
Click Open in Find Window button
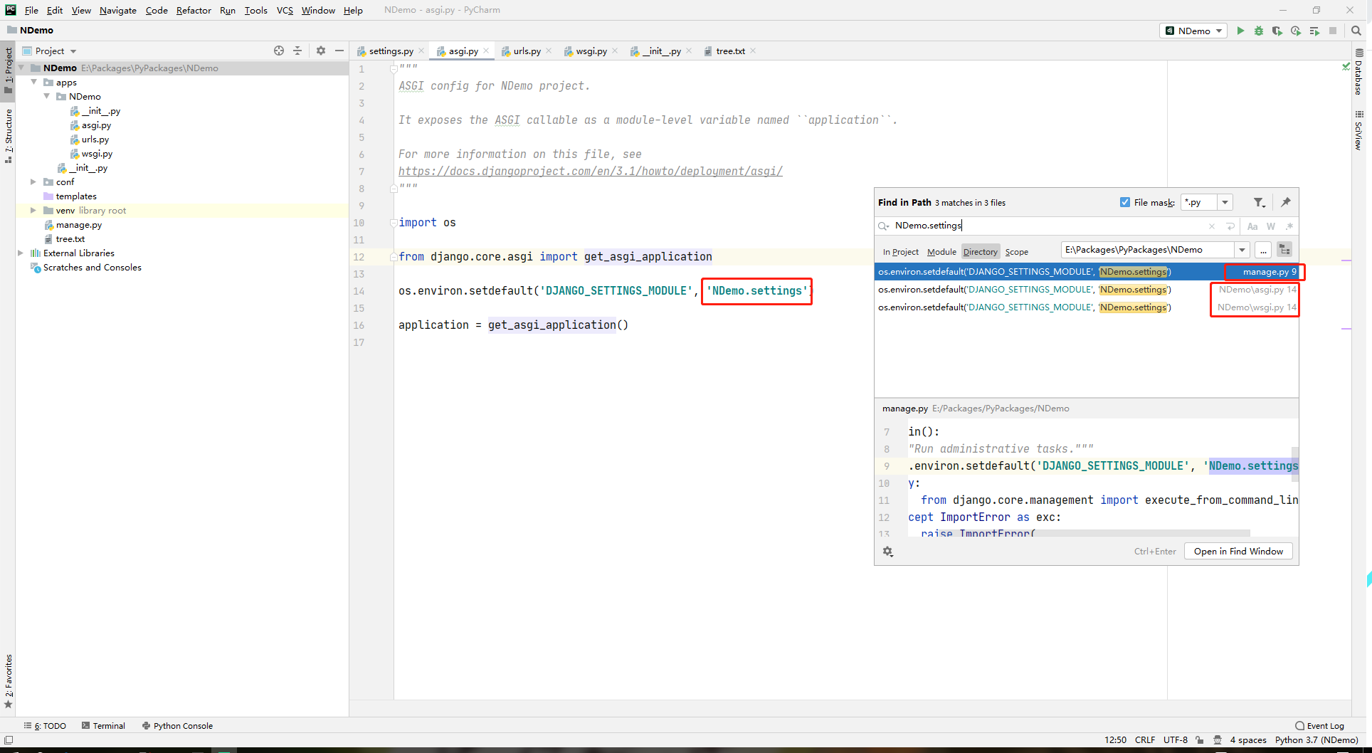click(1238, 552)
